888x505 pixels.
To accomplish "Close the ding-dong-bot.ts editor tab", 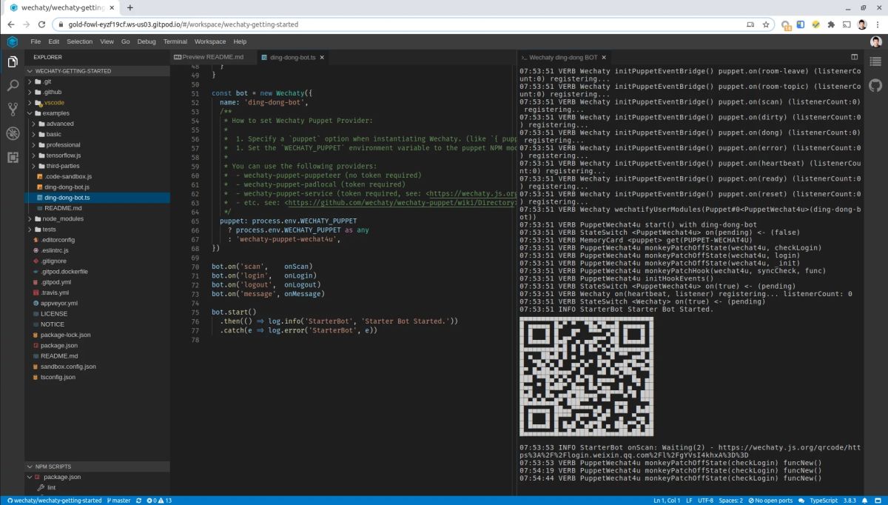I will 322,57.
